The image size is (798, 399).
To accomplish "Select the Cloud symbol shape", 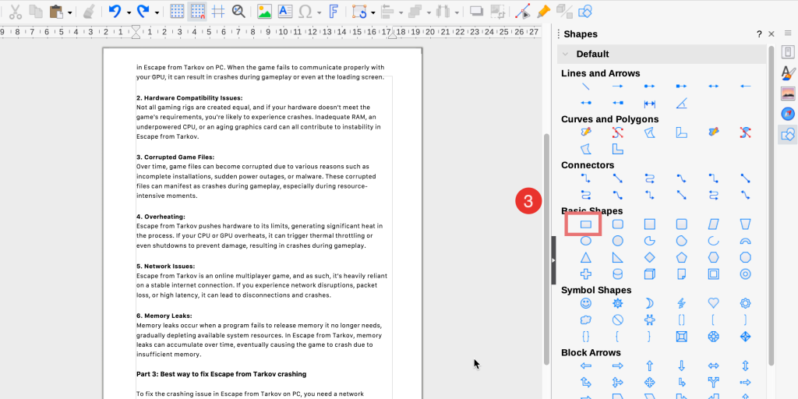I will (x=586, y=320).
